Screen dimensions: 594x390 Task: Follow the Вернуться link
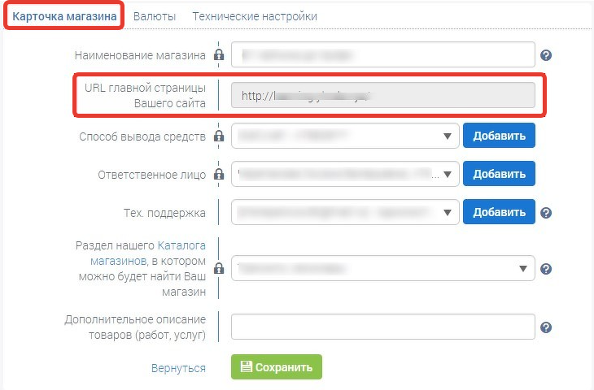point(178,368)
